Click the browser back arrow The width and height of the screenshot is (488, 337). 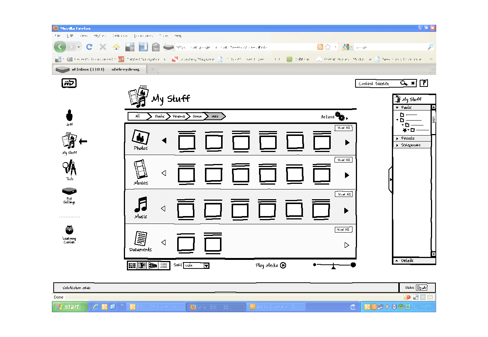click(x=60, y=47)
